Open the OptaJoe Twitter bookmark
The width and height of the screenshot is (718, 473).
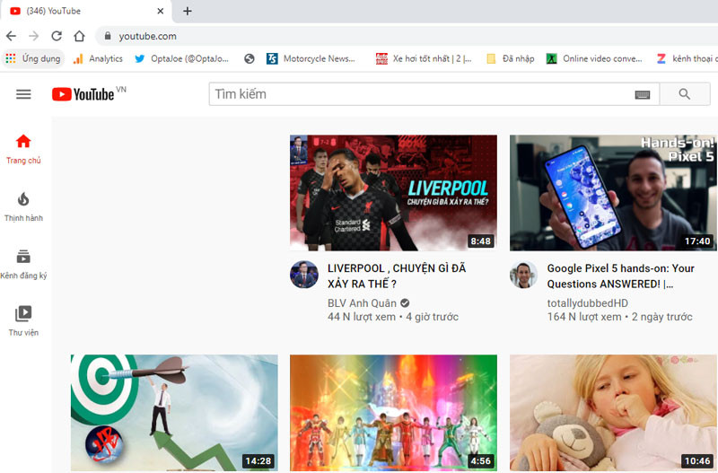point(182,58)
